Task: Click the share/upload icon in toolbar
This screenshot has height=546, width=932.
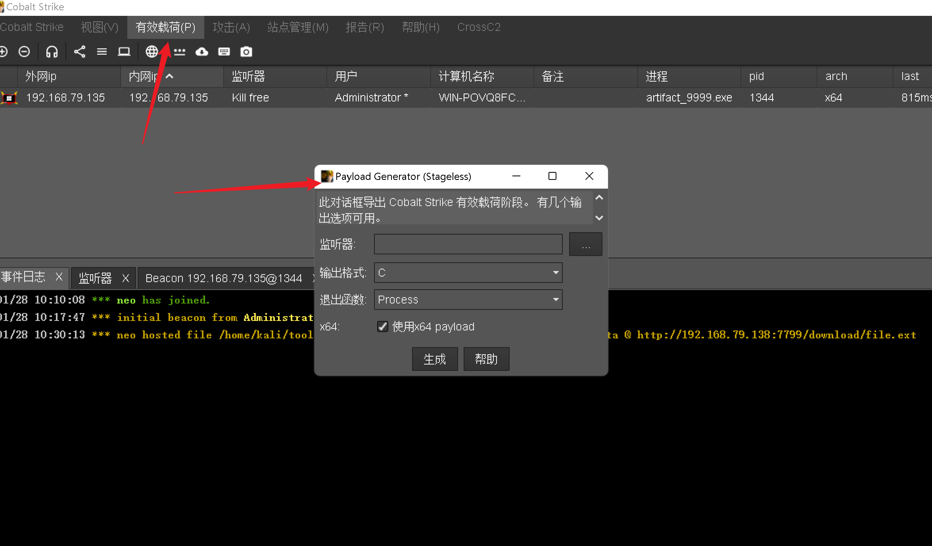Action: pos(78,52)
